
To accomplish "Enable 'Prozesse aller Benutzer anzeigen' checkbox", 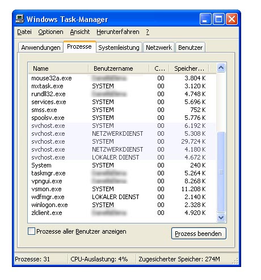I will pyautogui.click(x=31, y=231).
